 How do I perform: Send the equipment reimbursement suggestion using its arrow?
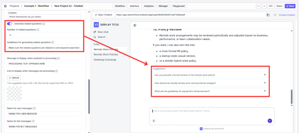pyautogui.click(x=265, y=91)
